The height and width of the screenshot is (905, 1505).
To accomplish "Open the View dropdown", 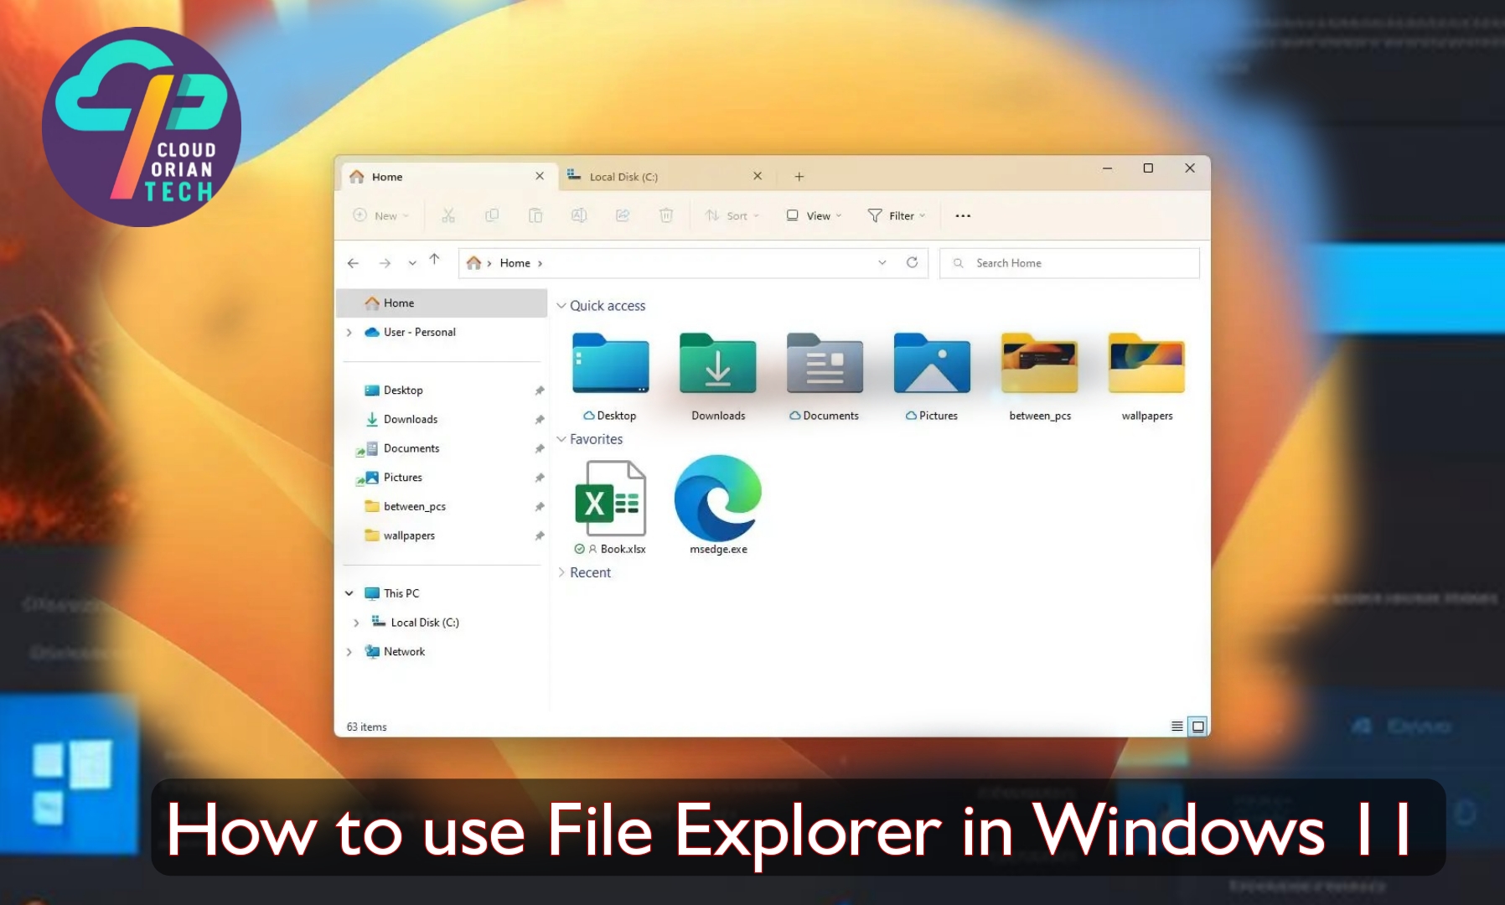I will (x=811, y=215).
